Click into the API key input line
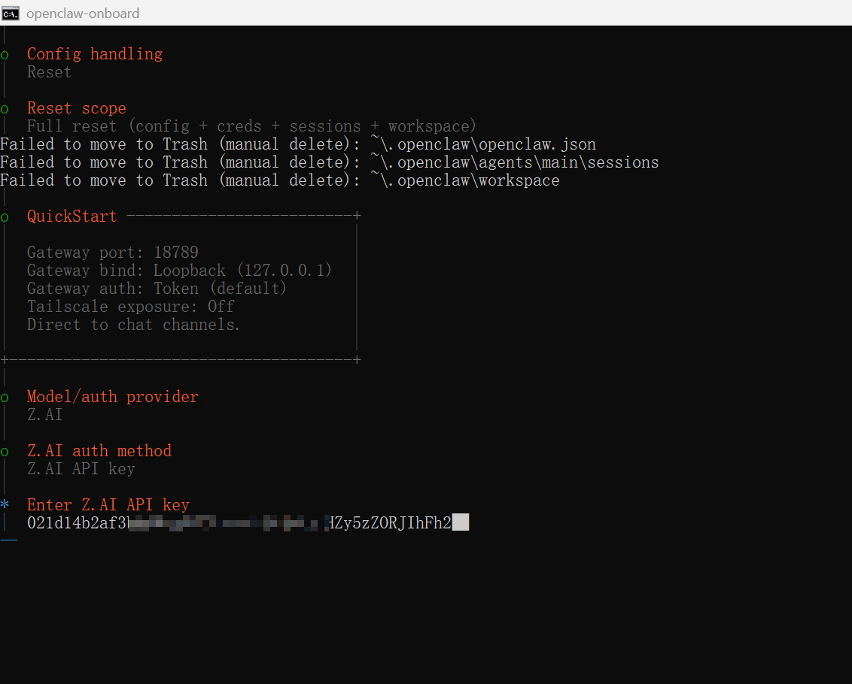The height and width of the screenshot is (684, 852). point(248,523)
